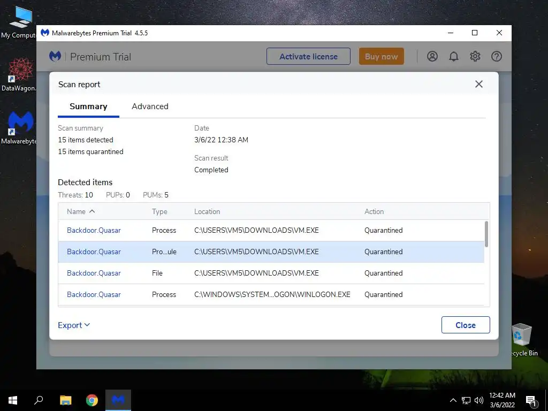Open the Action Center notification icon
548x411 pixels.
(x=531, y=400)
